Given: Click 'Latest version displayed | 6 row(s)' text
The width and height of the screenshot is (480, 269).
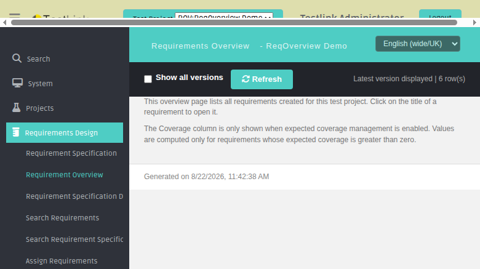Looking at the screenshot, I should (409, 79).
